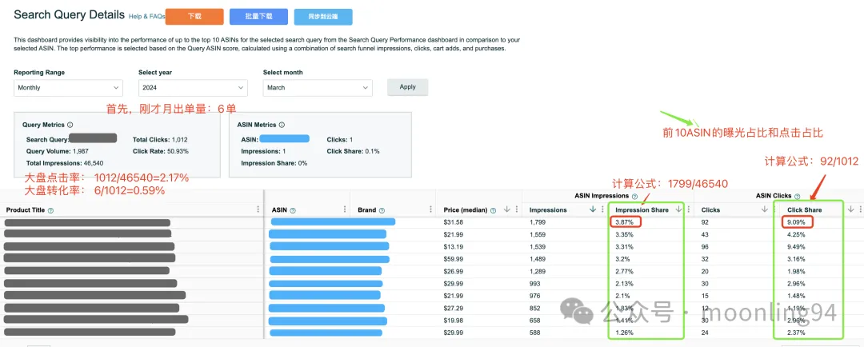
Task: Click the Apply button
Action: coord(408,87)
